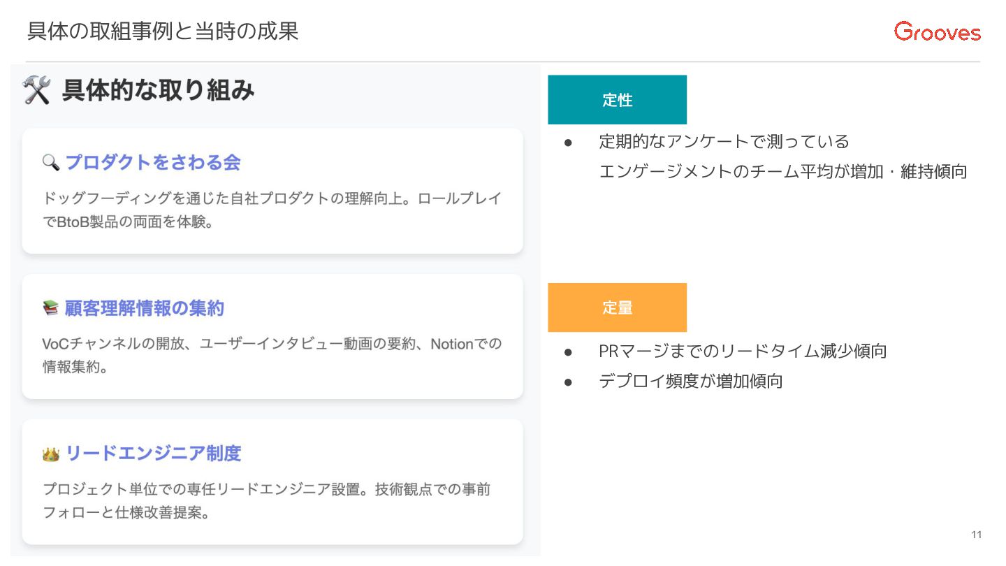The width and height of the screenshot is (1006, 566).
Task: Select the PRマージまでのリードタイム減少傾向 bullet
Action: click(743, 351)
